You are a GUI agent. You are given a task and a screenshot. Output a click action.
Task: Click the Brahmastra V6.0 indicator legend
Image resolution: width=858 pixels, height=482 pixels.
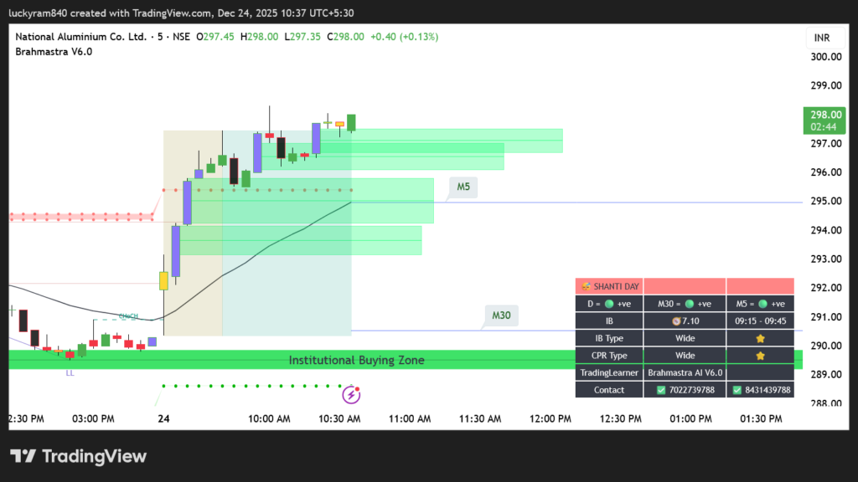coord(54,52)
